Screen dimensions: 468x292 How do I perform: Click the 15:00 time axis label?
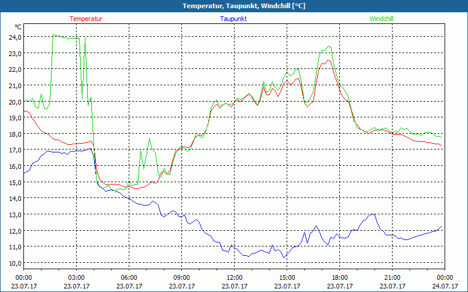click(287, 278)
